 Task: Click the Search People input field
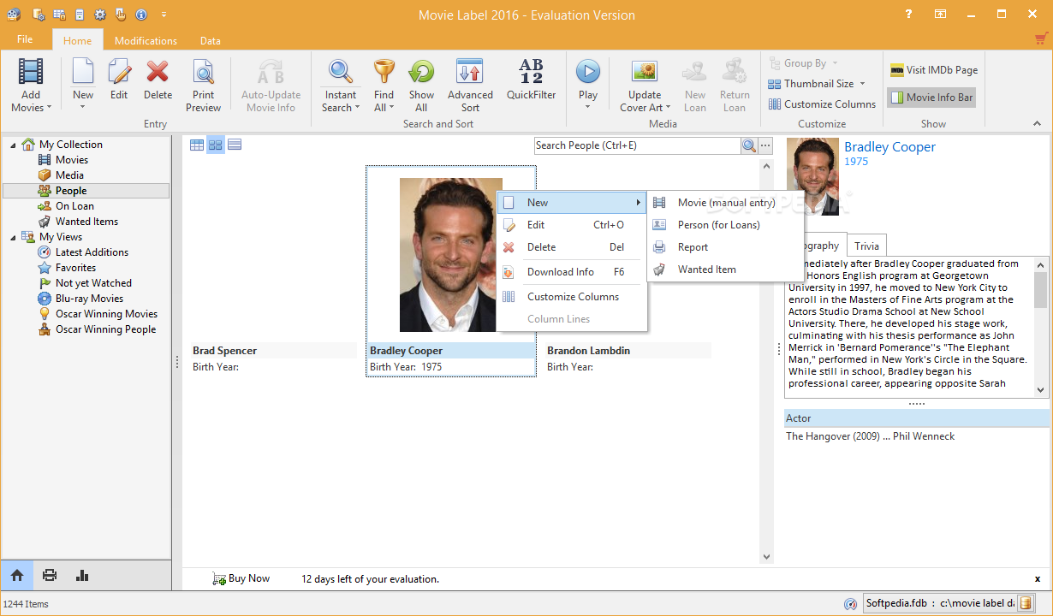point(637,145)
